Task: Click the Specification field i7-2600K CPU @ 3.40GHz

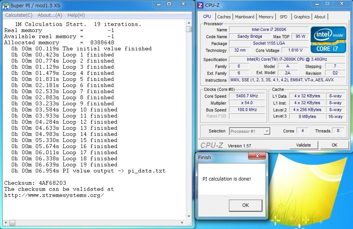Action: [287, 59]
